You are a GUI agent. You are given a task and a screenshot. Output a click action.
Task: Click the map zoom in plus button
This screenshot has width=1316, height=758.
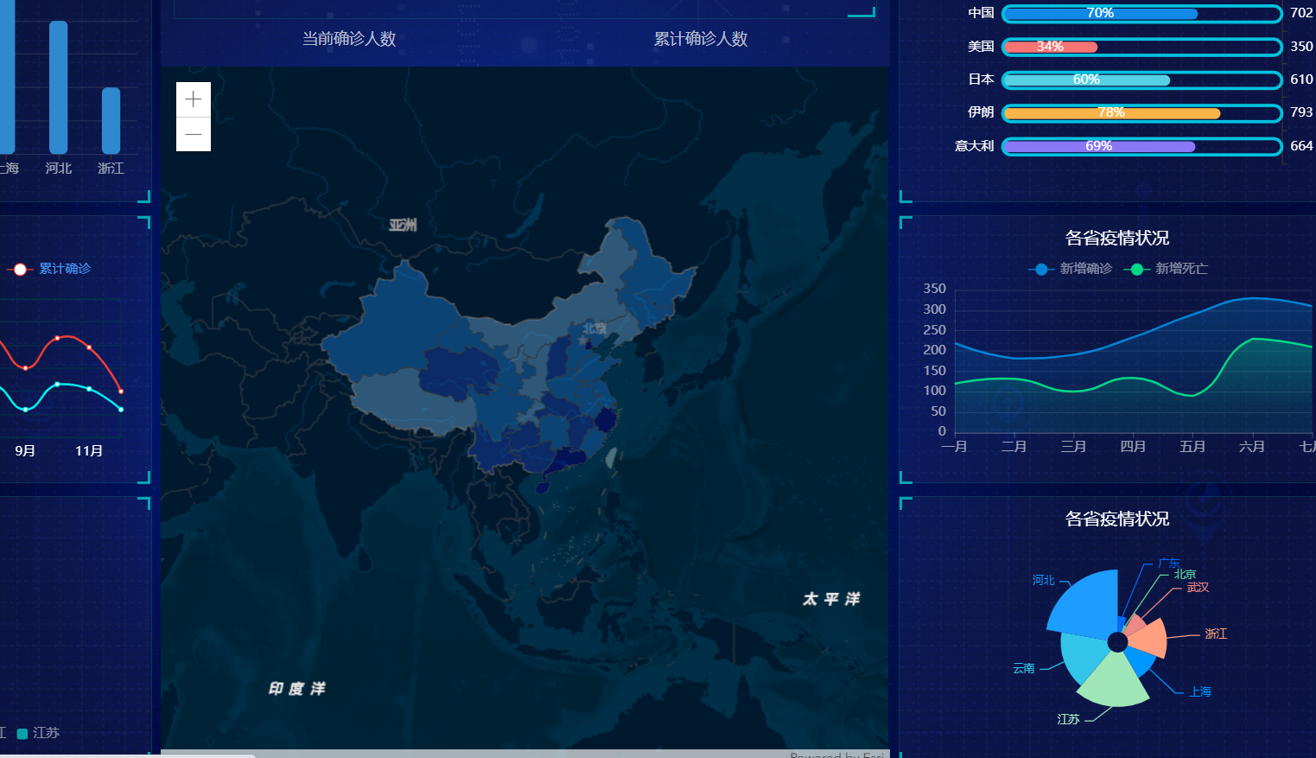pyautogui.click(x=194, y=100)
